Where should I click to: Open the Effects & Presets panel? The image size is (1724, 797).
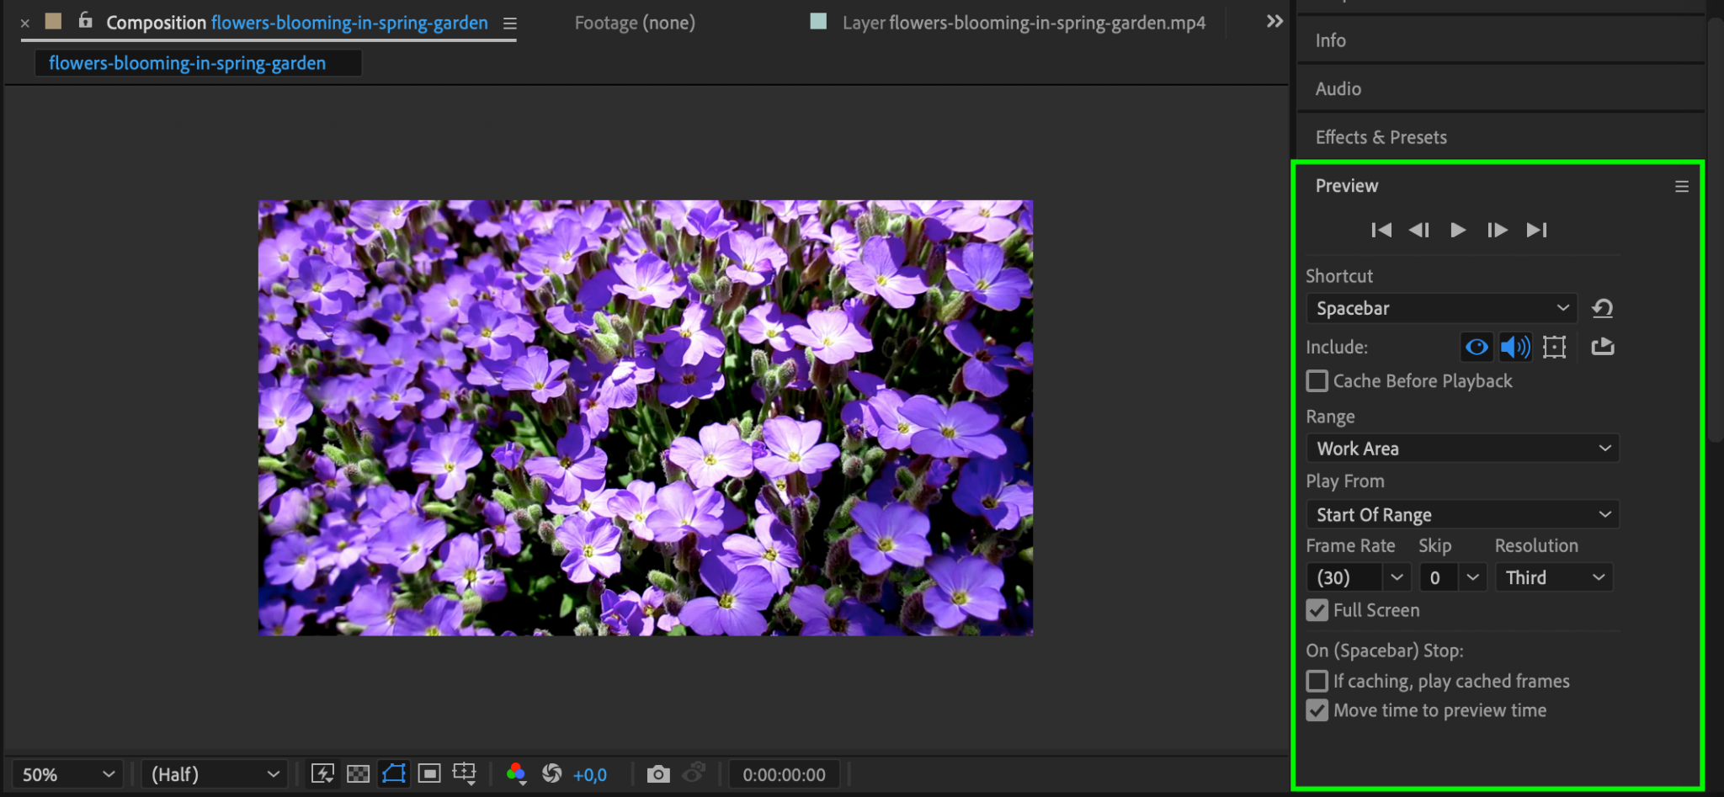click(x=1381, y=137)
